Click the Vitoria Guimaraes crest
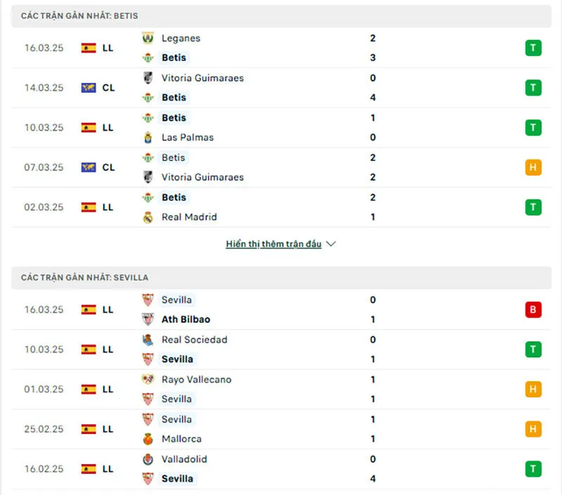Screen dimensions: 562x495 click(x=148, y=78)
